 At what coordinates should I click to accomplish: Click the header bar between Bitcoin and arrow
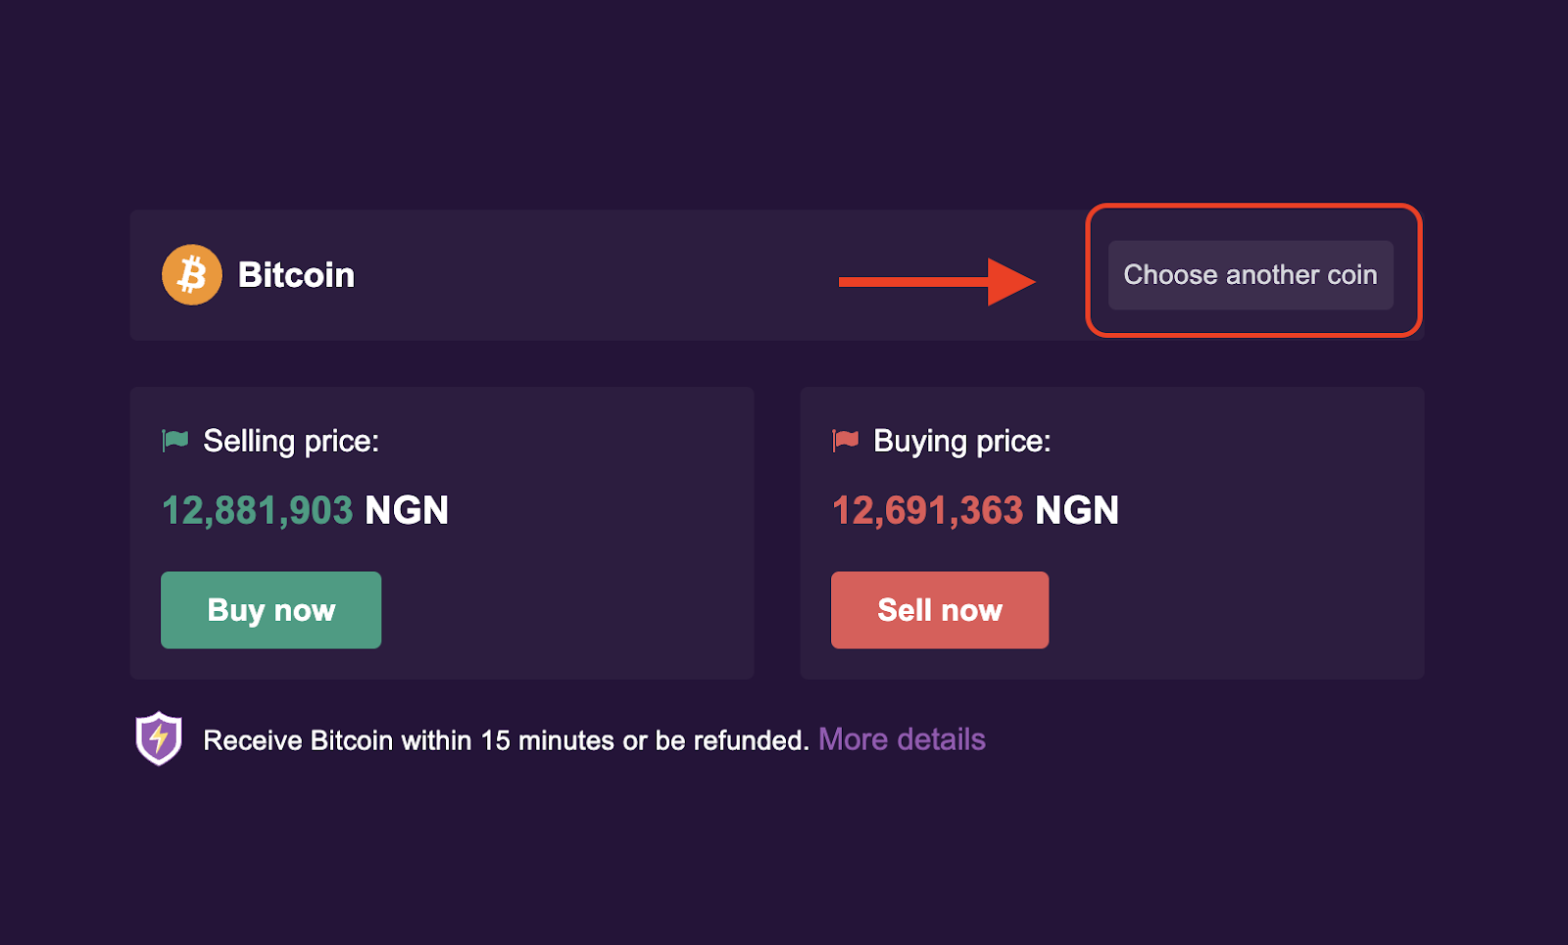588,275
